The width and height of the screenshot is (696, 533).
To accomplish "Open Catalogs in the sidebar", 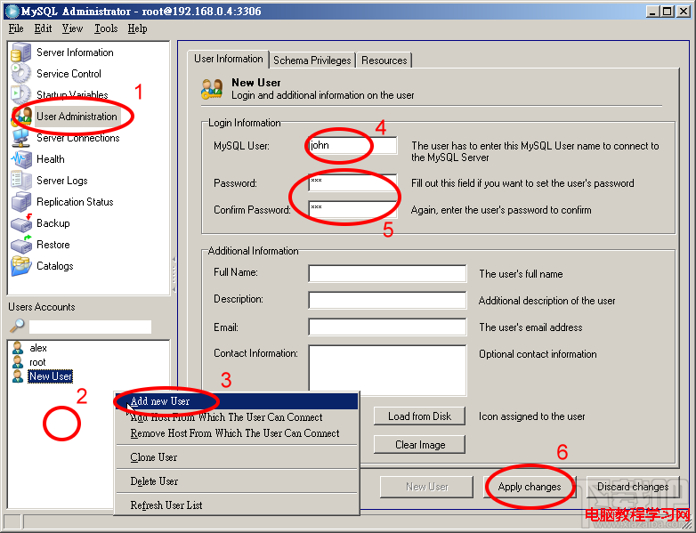I will tap(55, 266).
